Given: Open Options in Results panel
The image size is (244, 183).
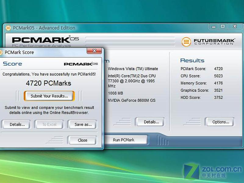Looking at the screenshot, I should pyautogui.click(x=220, y=122).
